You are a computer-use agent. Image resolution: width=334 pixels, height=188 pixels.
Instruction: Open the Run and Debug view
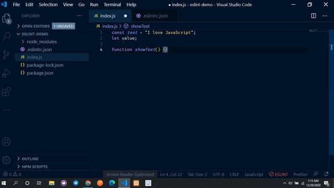6,73
